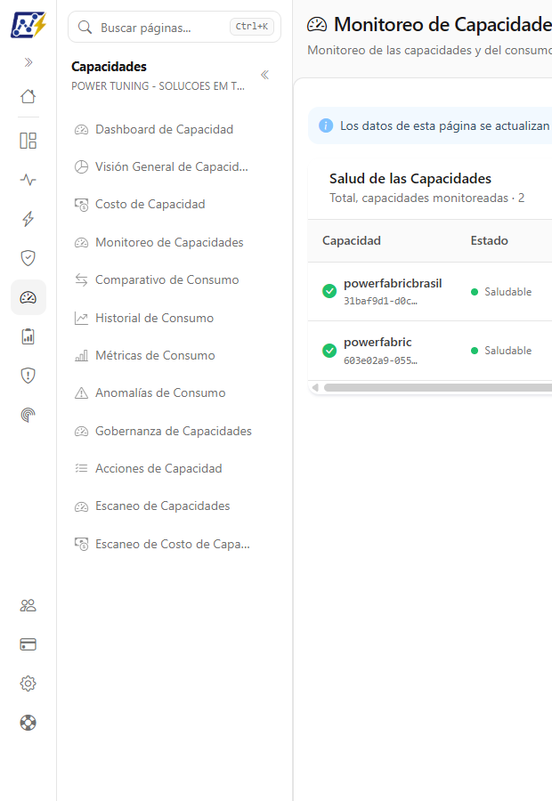Go to Escaneo de Capacidades
The height and width of the screenshot is (801, 552).
point(163,506)
